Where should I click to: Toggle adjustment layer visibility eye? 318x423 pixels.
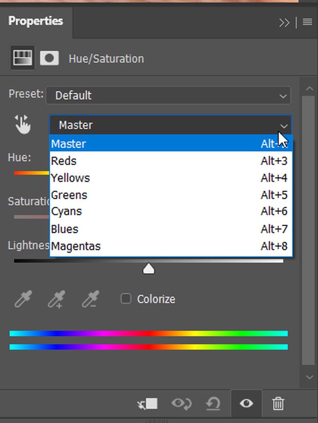246,403
